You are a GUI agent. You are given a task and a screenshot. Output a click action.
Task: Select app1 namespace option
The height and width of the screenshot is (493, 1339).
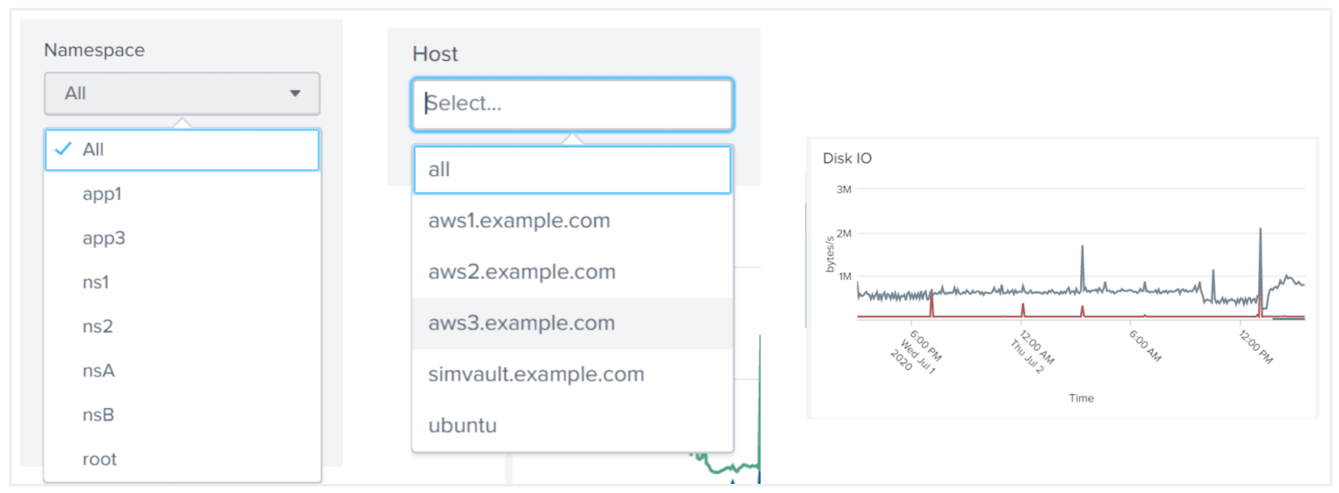(x=102, y=194)
